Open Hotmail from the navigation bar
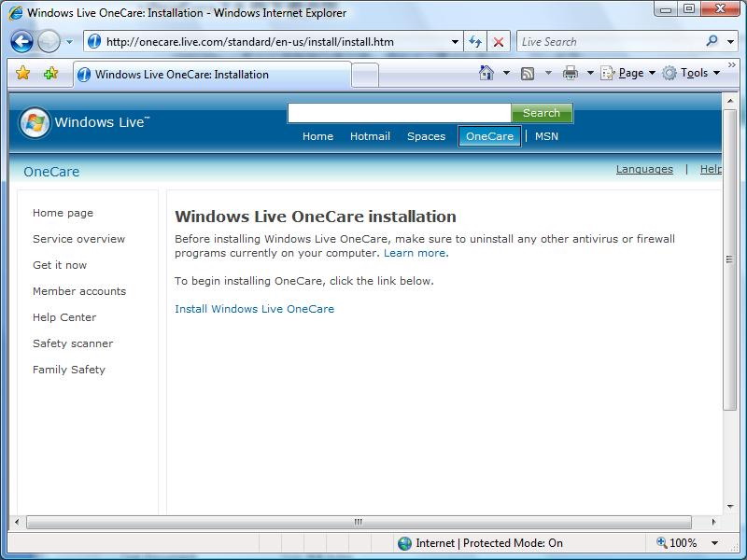The image size is (747, 560). pyautogui.click(x=370, y=136)
